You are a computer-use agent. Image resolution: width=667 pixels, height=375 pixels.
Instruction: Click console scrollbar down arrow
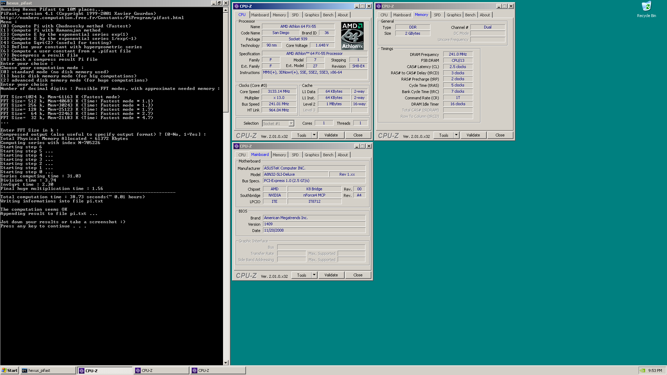(x=226, y=362)
